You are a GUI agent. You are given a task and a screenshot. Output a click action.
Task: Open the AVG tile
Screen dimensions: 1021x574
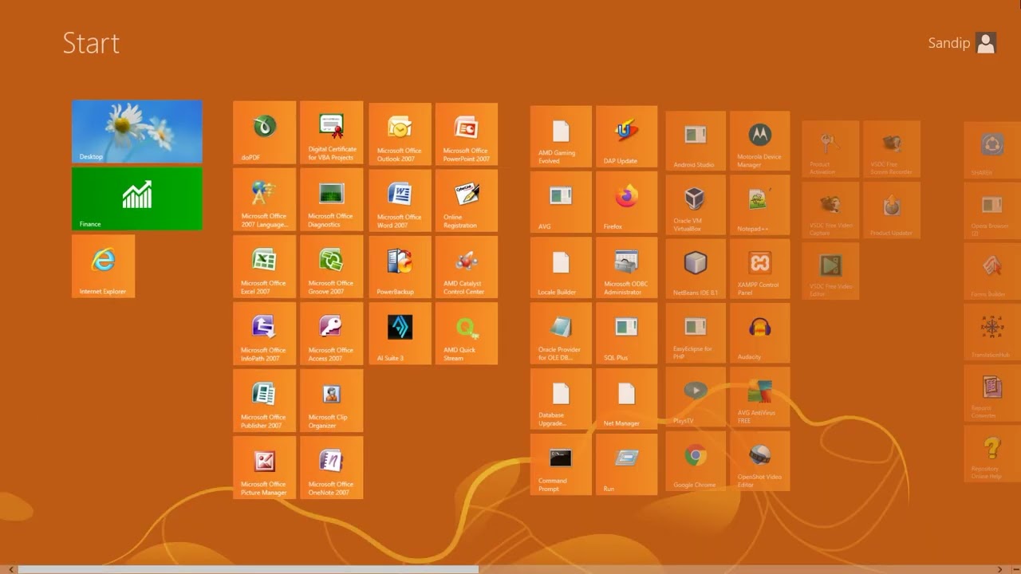(x=562, y=202)
